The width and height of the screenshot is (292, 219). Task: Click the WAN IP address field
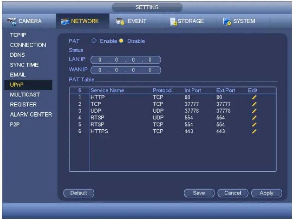pyautogui.click(x=126, y=70)
